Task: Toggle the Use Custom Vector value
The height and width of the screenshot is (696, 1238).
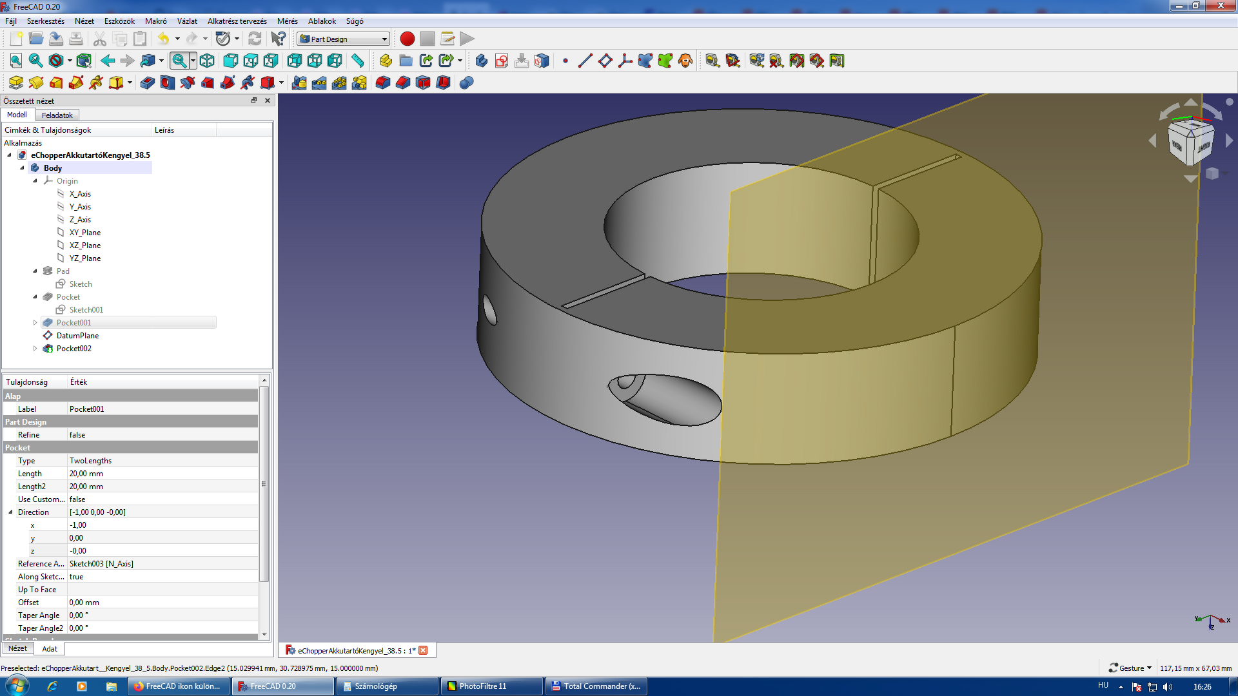Action: [x=161, y=499]
